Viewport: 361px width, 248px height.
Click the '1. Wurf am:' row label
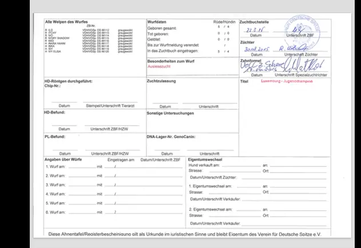coord(55,167)
